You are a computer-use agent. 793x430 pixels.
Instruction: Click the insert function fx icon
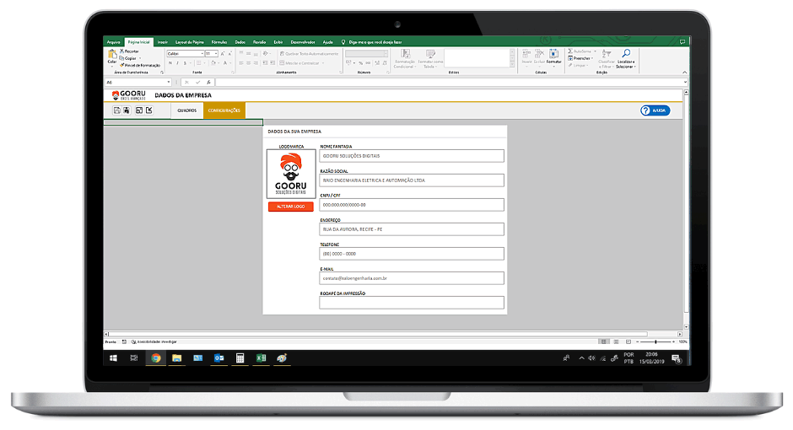pyautogui.click(x=208, y=82)
